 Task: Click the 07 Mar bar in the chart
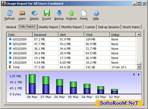click(46, 85)
